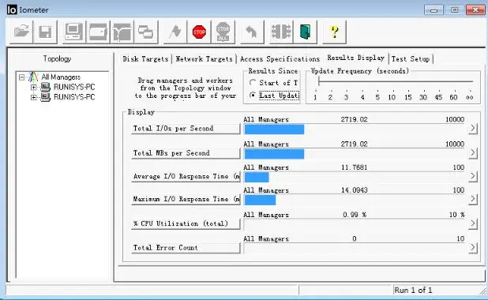
Task: Open arrow for Total MBs per Second
Action: pyautogui.click(x=472, y=152)
